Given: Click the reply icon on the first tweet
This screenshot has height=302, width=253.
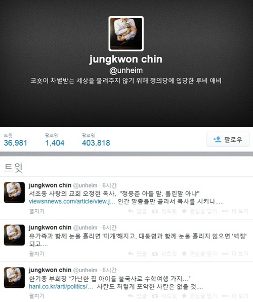Looking at the screenshot, I should coord(137,211).
